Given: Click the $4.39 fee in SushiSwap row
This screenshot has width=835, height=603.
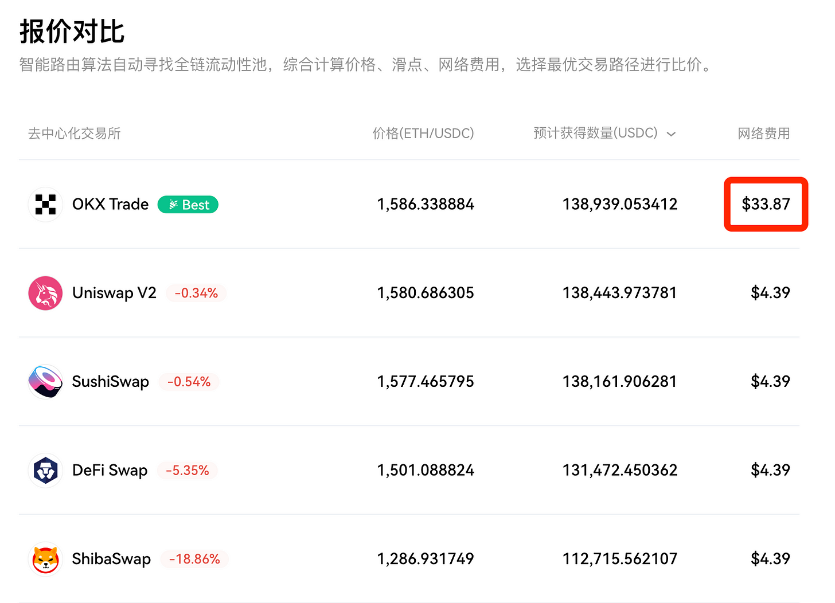Looking at the screenshot, I should (x=771, y=382).
